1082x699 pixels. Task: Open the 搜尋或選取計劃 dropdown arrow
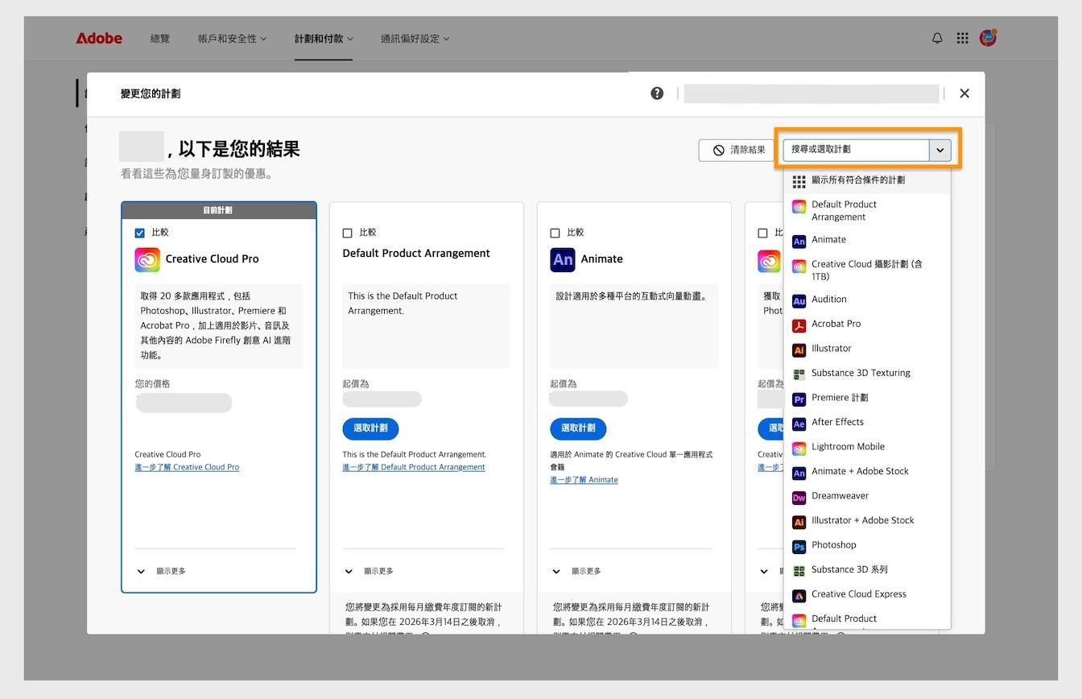pos(940,150)
